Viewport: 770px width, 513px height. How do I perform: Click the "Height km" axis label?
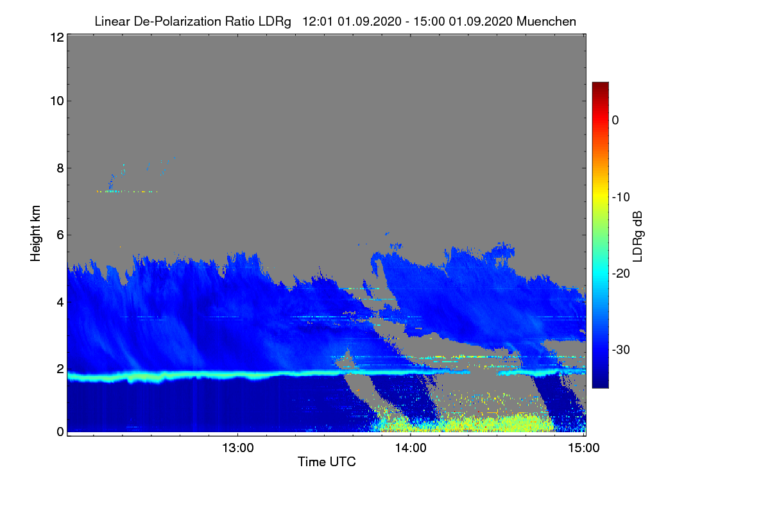[35, 233]
